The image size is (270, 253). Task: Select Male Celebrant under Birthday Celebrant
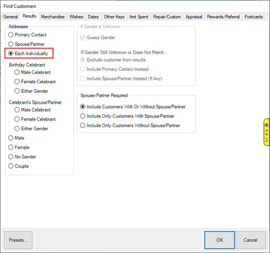point(32,72)
